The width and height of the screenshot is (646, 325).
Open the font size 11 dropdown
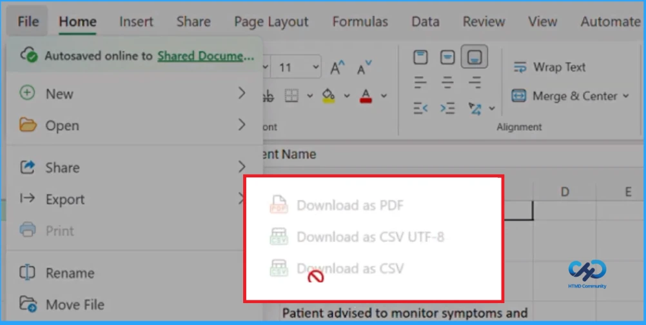316,66
